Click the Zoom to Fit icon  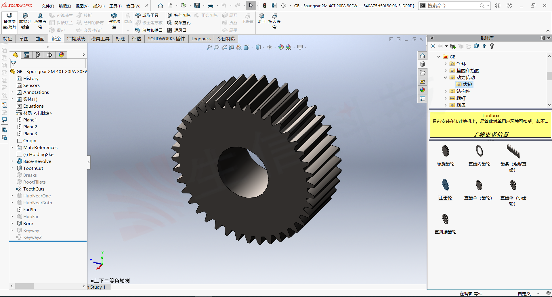tap(209, 47)
